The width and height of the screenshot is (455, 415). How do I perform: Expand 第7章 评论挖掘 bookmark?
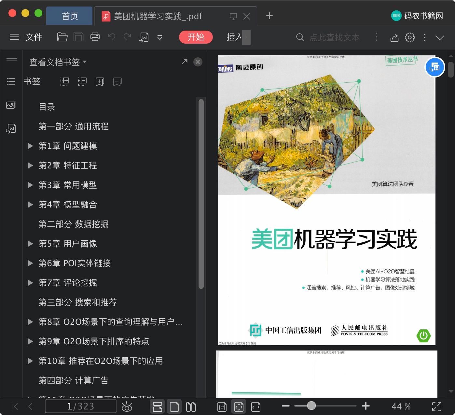(x=31, y=283)
